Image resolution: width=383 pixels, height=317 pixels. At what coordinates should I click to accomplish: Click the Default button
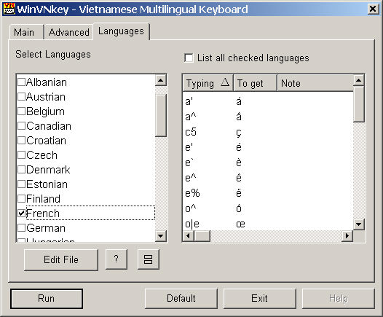point(181,299)
